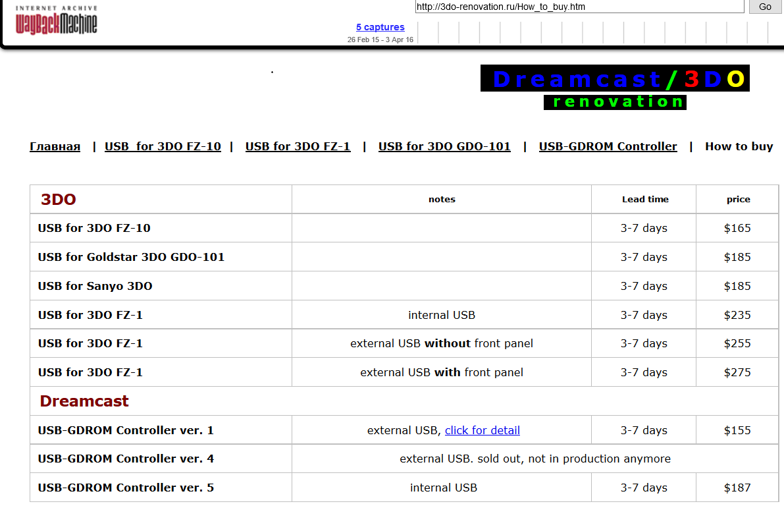Click the Lead time column header

[x=645, y=199]
